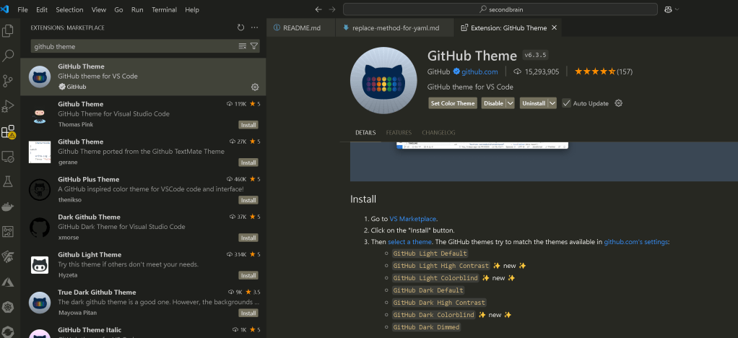738x338 pixels.
Task: Select GitHub Theme Italic list entry
Action: click(x=143, y=331)
